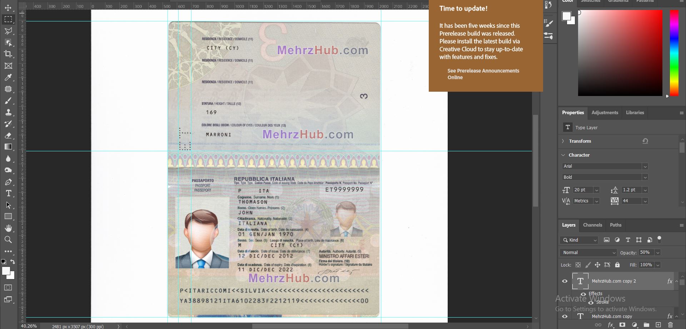
Task: Toggle filter for type layers
Action: click(628, 240)
